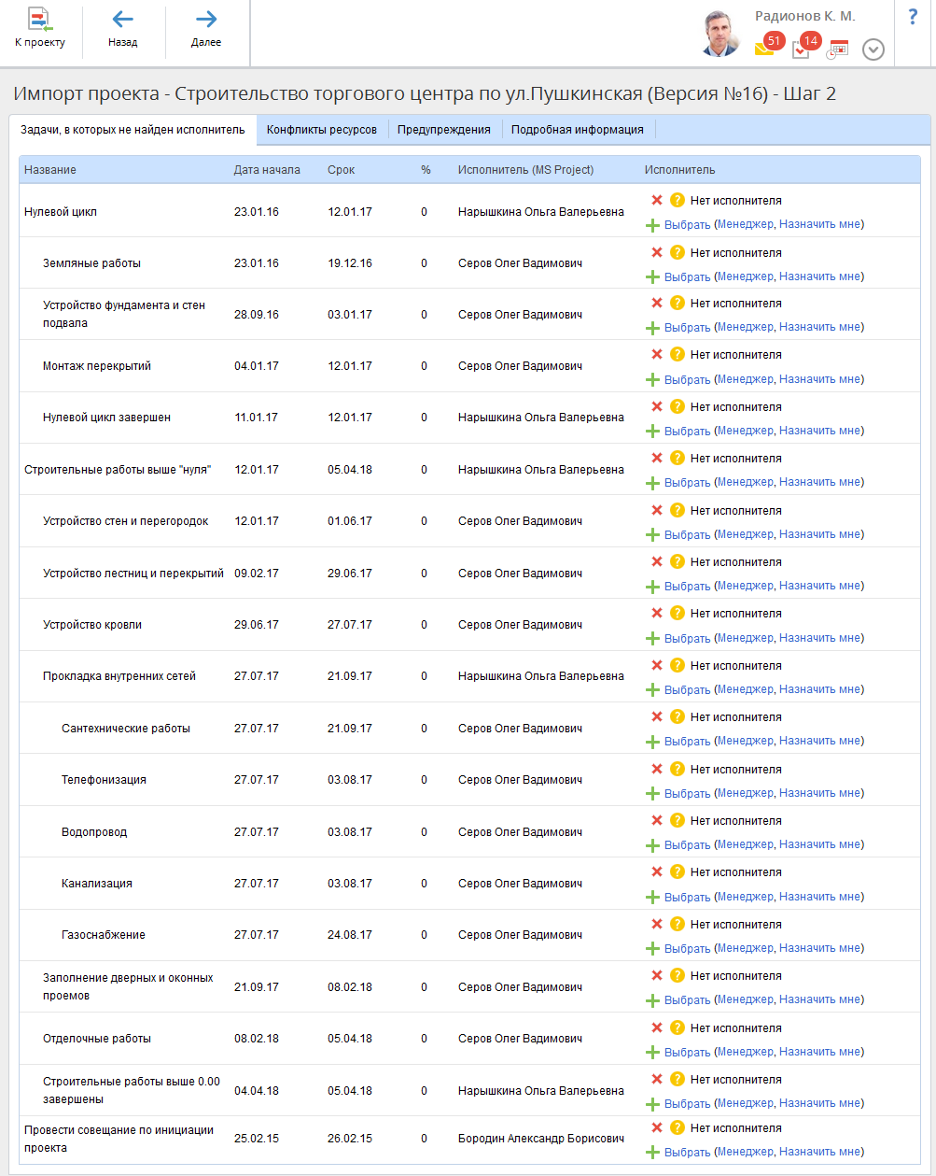Proceed with the 'Далее' arrow
936x1176 pixels.
206,28
